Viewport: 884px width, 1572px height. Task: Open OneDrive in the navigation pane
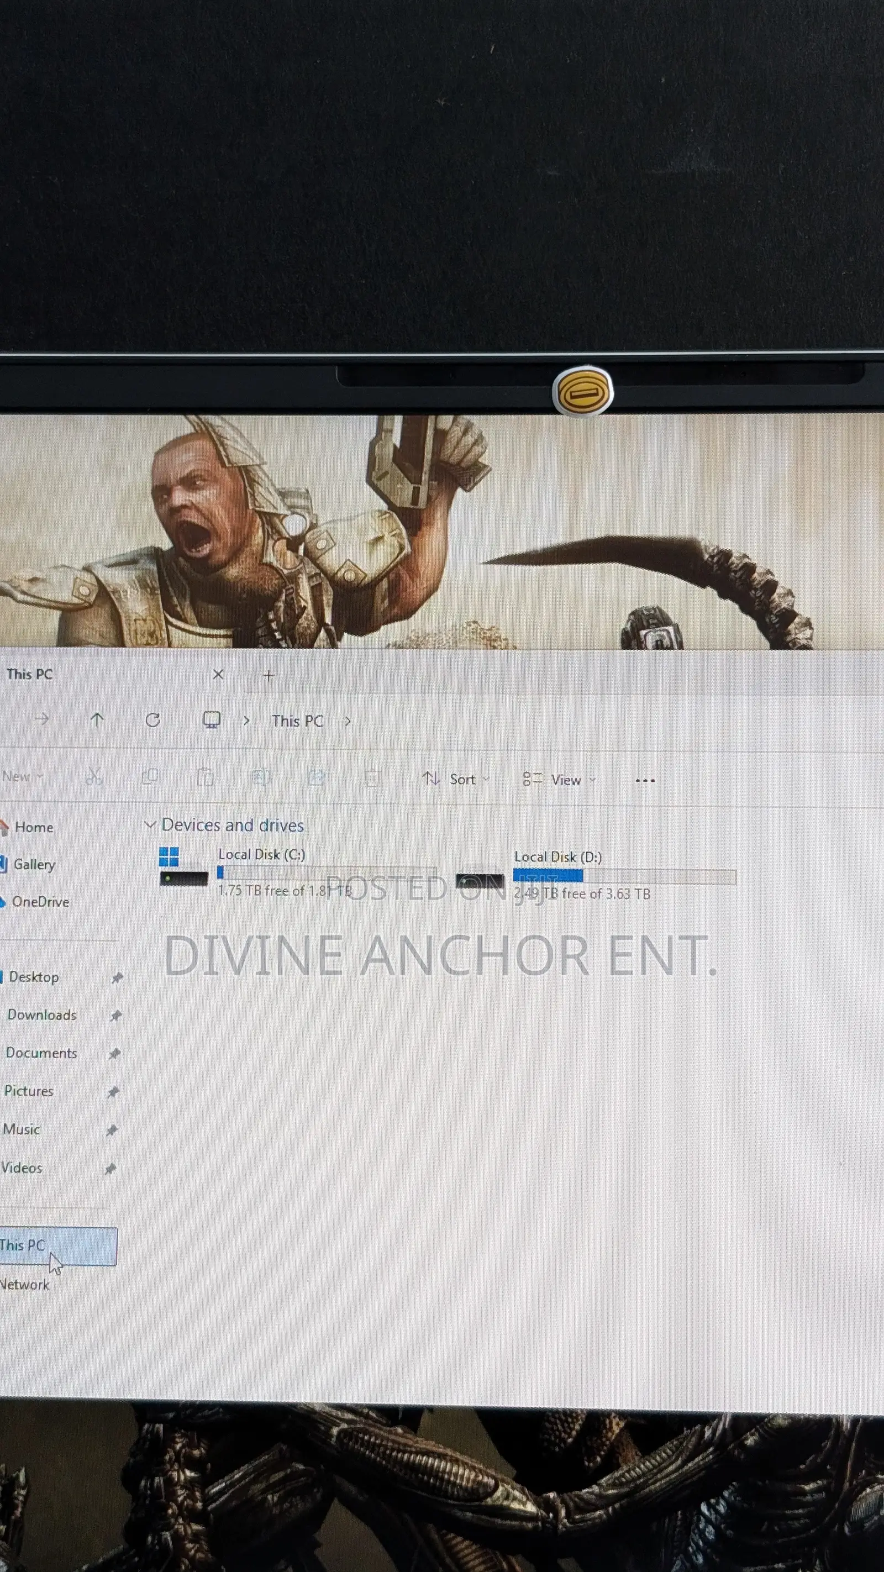click(x=40, y=902)
